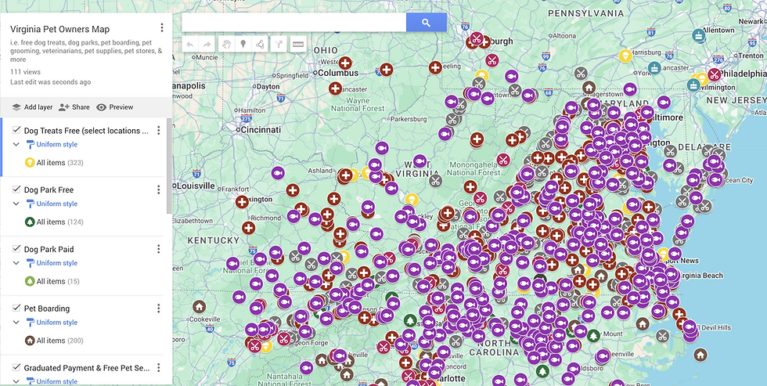Screen dimensions: 767x386
Task: Open Uniform style for Dog Treats Free
Action: point(52,144)
